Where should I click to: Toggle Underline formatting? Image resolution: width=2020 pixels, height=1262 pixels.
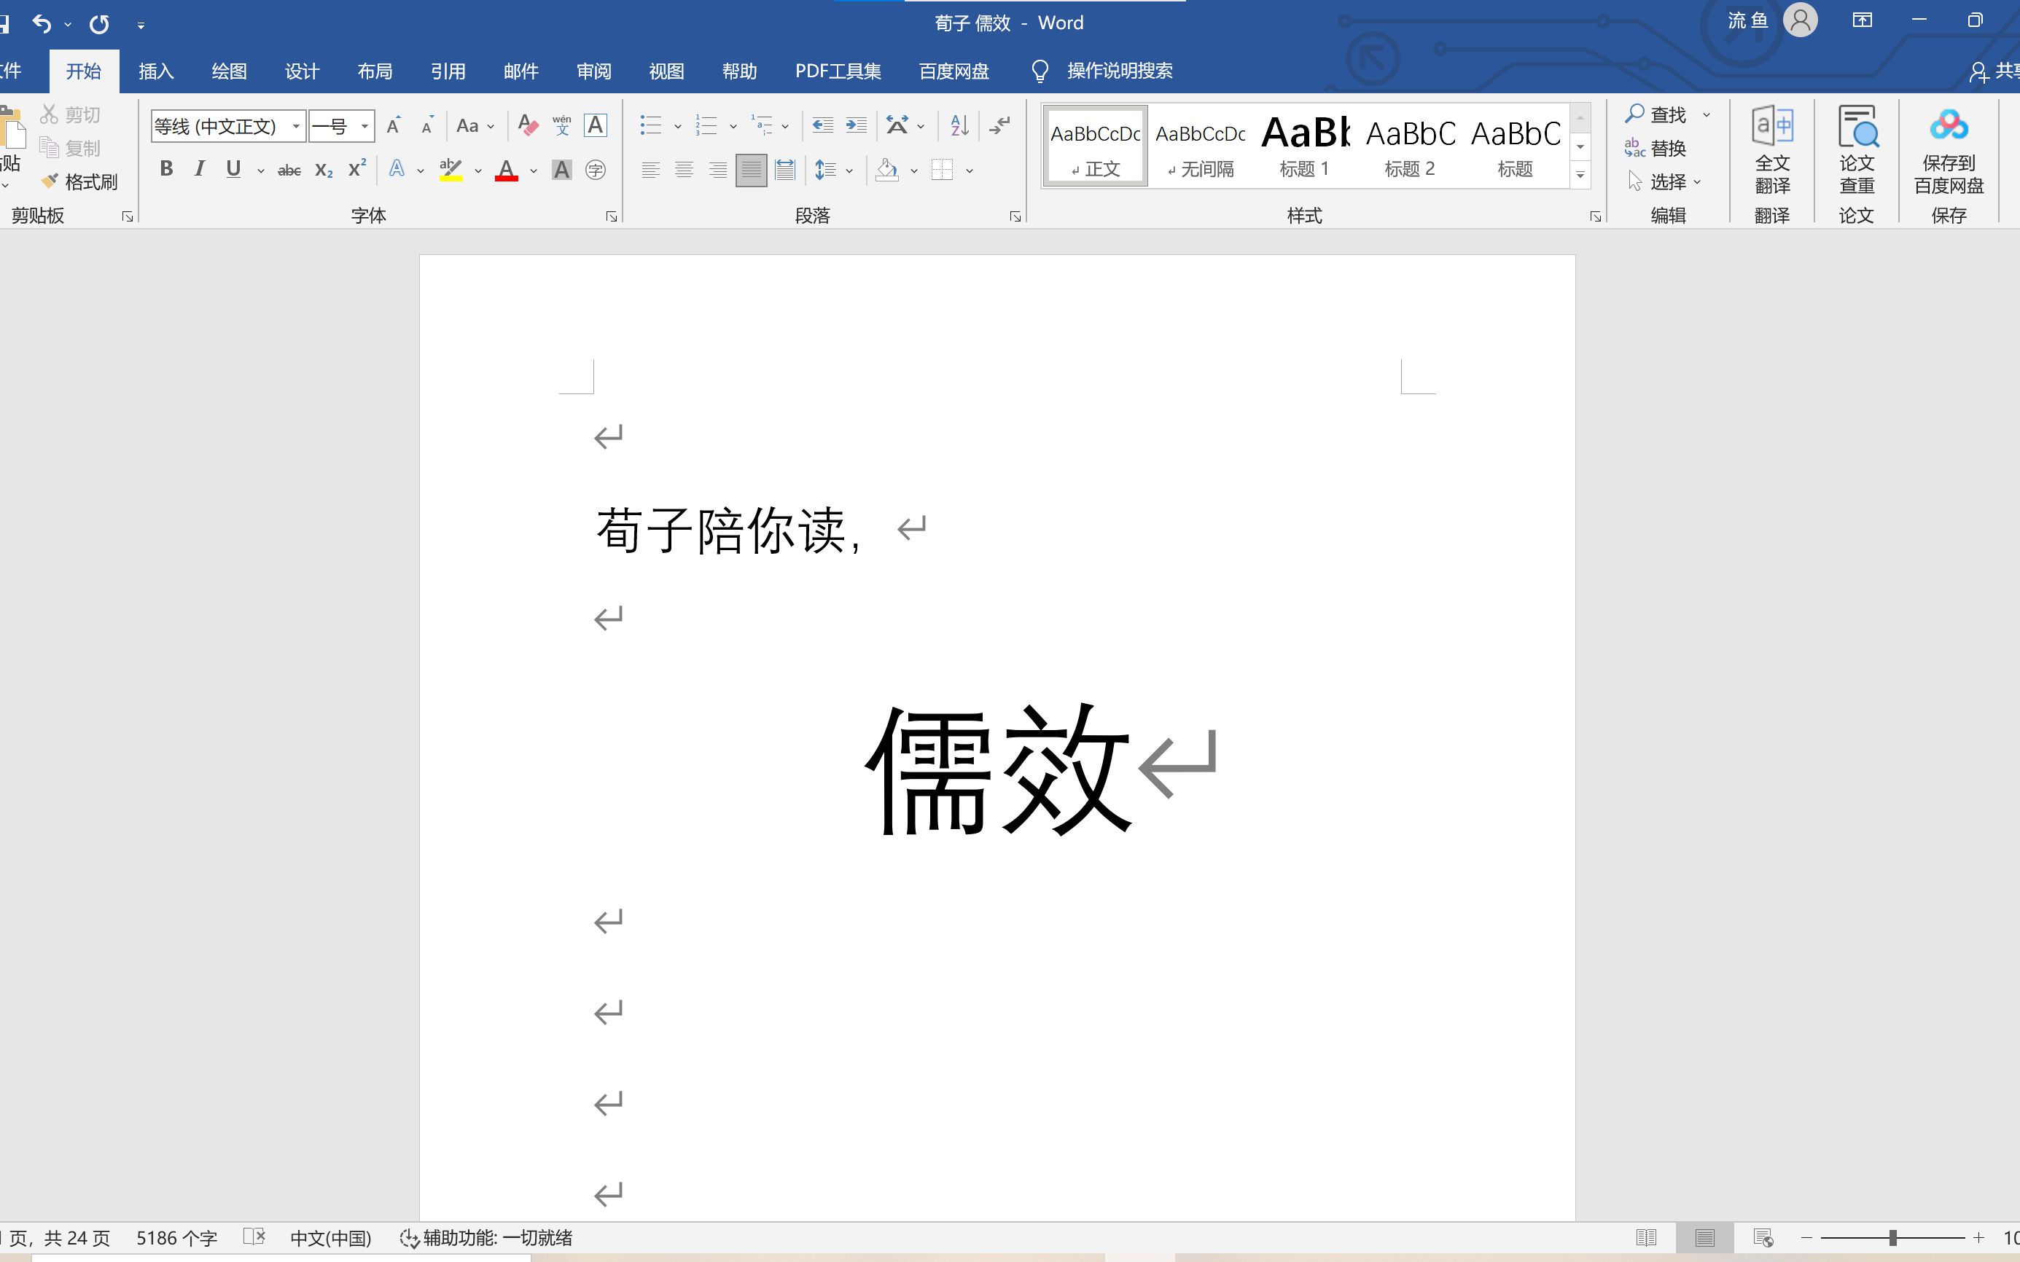tap(234, 170)
